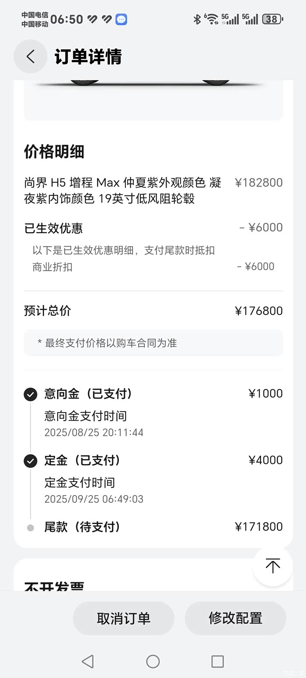Screen dimensions: 306x678
Task: Tap the scroll-to-top arrow button
Action: 272,566
